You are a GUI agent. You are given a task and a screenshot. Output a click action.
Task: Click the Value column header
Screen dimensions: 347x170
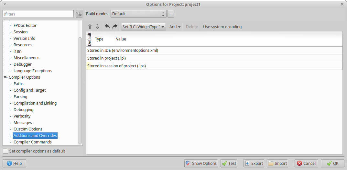pyautogui.click(x=229, y=39)
